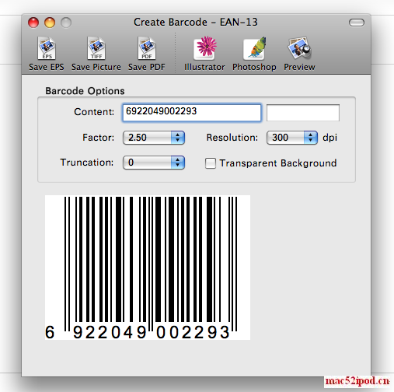Click the Truncation label

pos(87,163)
